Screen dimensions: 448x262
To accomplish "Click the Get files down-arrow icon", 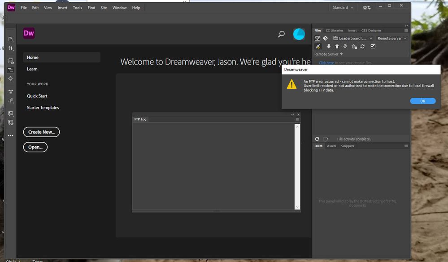I will 329,46.
